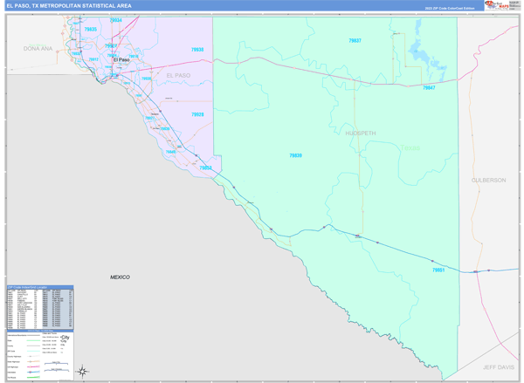Click ZIP code 79934 label

point(115,20)
